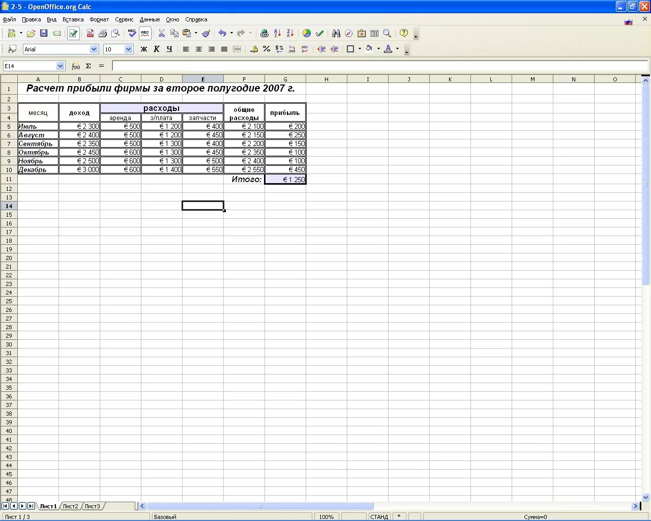Image resolution: width=651 pixels, height=521 pixels.
Task: Open the Styles and Formatting icon
Action: coord(12,49)
